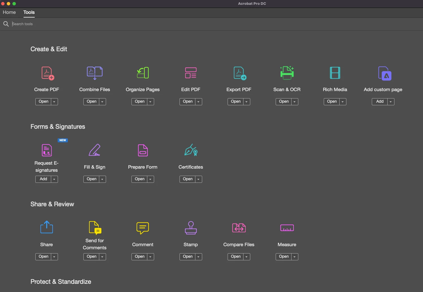Open dropdown arrow under Export PDF
Screen dimensions: 423x292
[247, 102]
